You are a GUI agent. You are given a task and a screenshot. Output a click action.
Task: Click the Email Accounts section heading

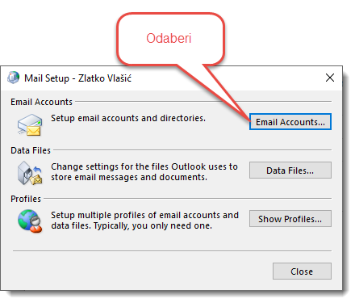click(41, 102)
